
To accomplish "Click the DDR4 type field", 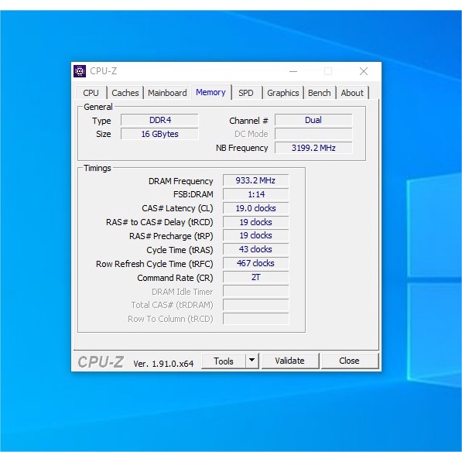I will (159, 120).
